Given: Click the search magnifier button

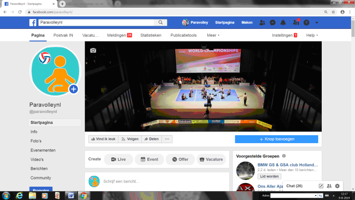Looking at the screenshot, I should [160, 22].
